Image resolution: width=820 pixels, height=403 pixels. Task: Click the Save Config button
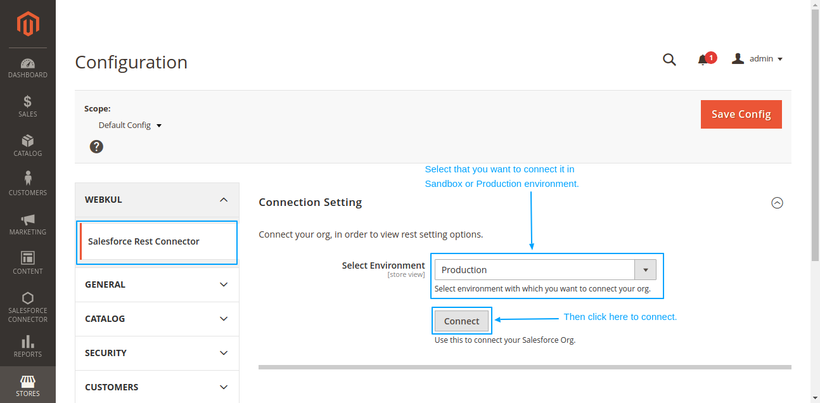(741, 114)
